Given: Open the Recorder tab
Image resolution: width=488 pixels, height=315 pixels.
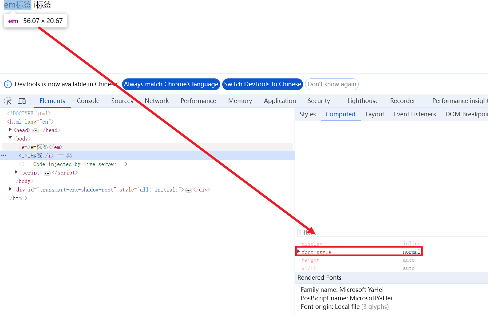Looking at the screenshot, I should pyautogui.click(x=403, y=101).
